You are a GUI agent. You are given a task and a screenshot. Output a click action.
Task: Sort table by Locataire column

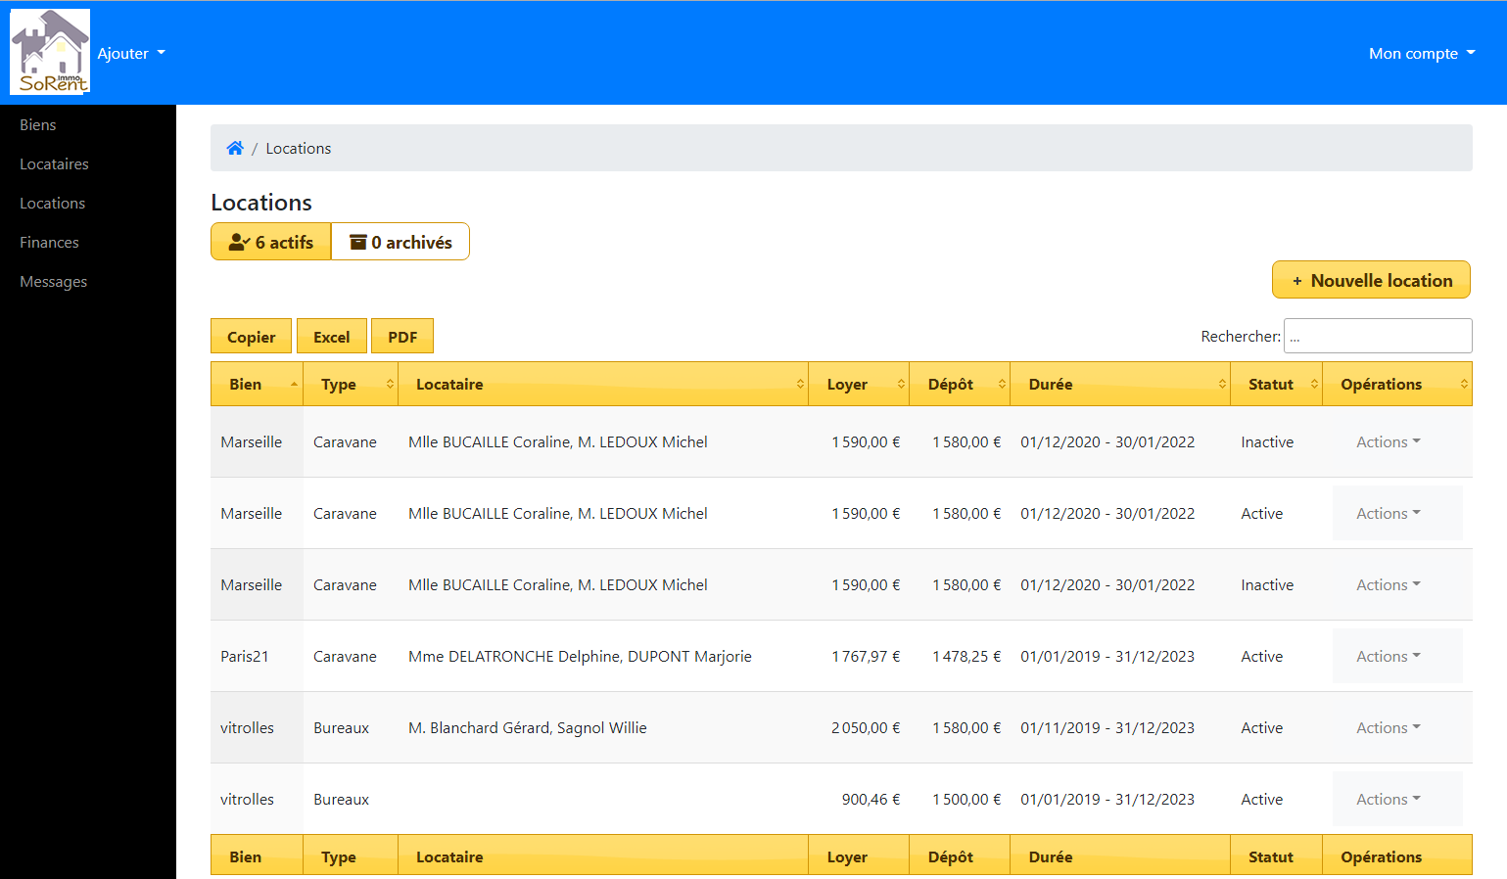pyautogui.click(x=602, y=384)
